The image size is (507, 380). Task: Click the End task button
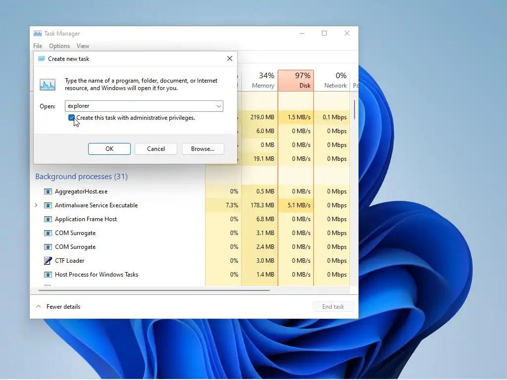click(x=333, y=307)
